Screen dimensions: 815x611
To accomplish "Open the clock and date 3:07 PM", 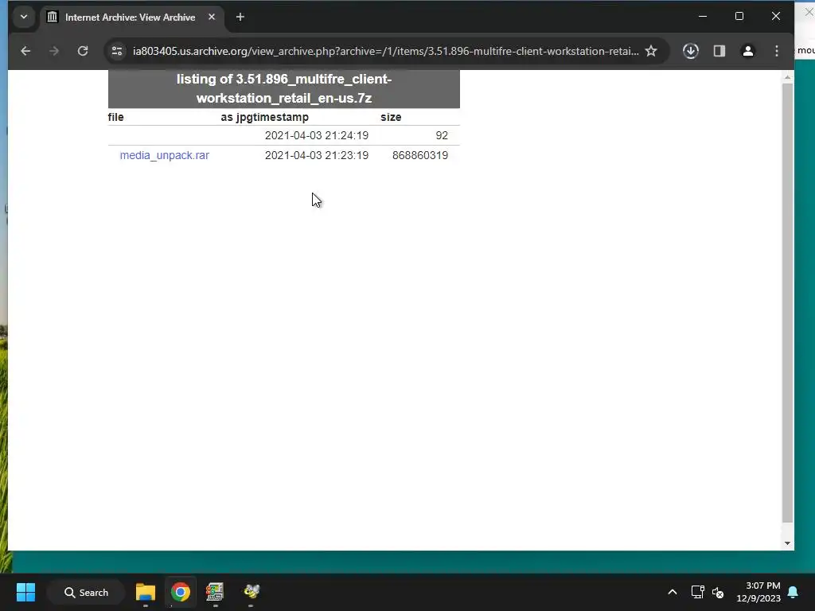I will pos(758,592).
